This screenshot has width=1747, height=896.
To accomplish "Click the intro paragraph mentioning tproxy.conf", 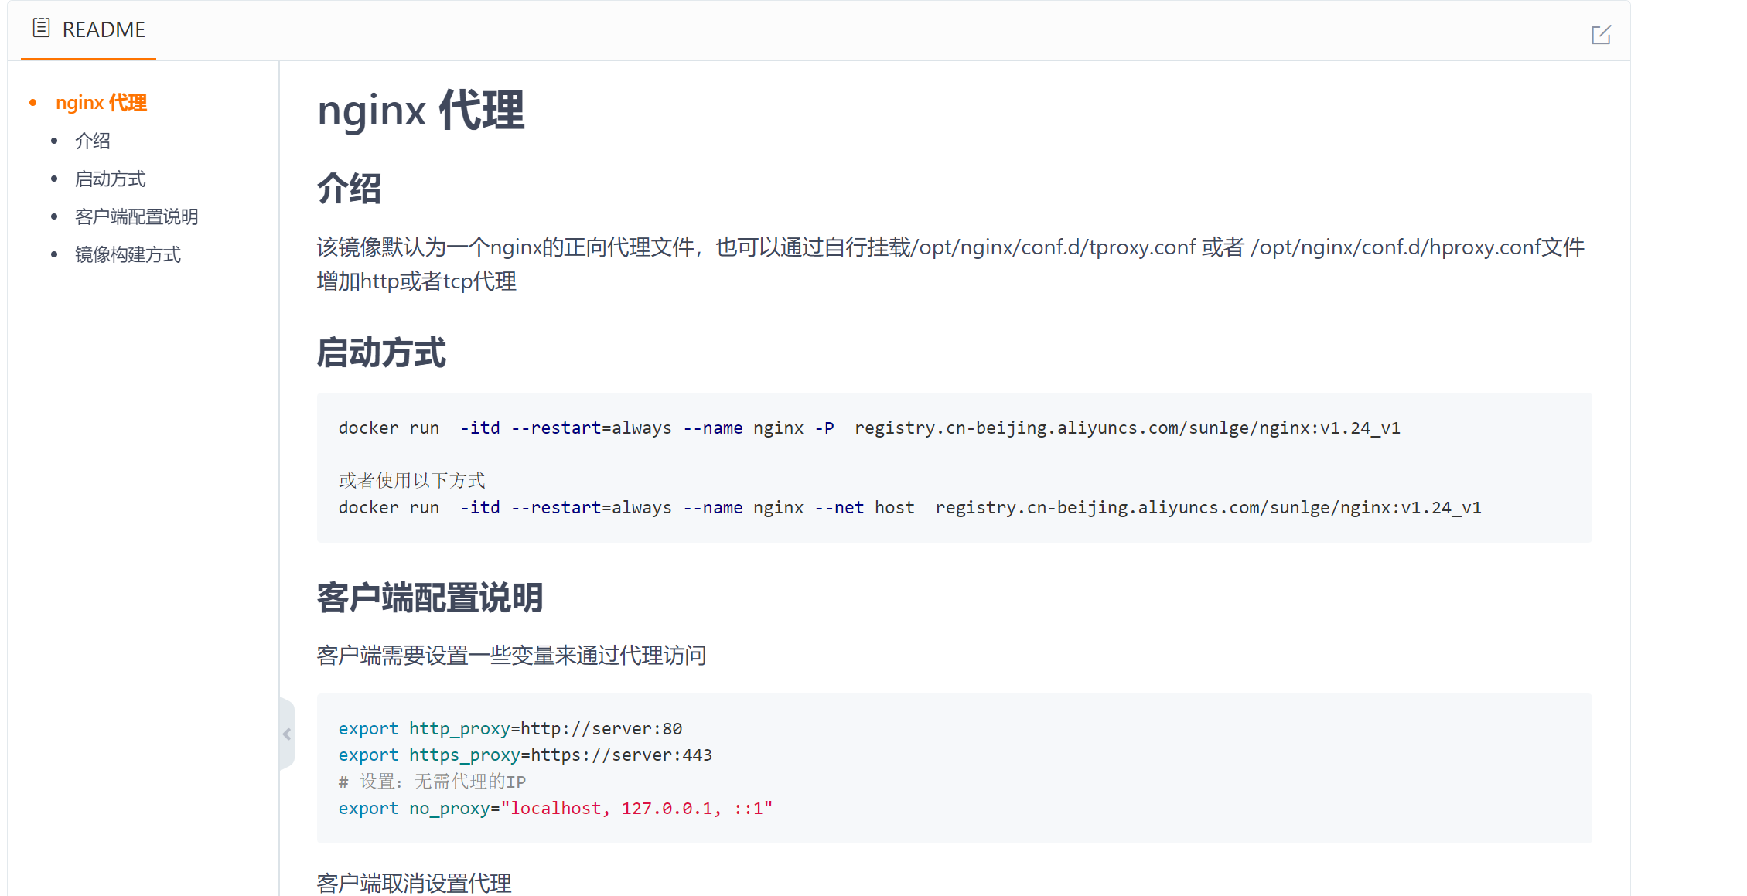I will click(950, 264).
